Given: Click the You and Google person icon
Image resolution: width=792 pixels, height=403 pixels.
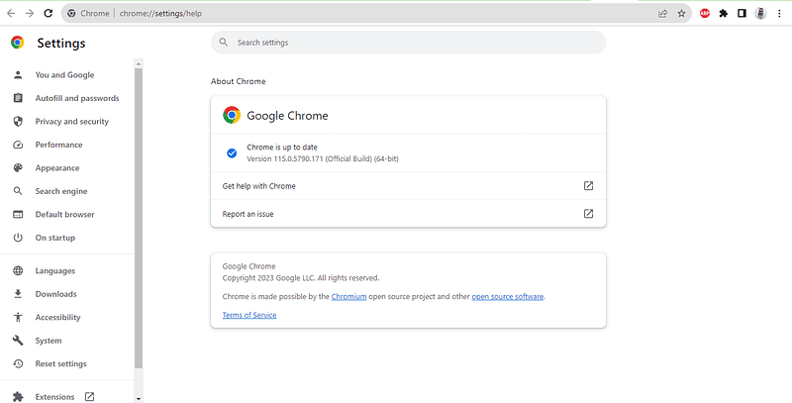Looking at the screenshot, I should pyautogui.click(x=18, y=74).
